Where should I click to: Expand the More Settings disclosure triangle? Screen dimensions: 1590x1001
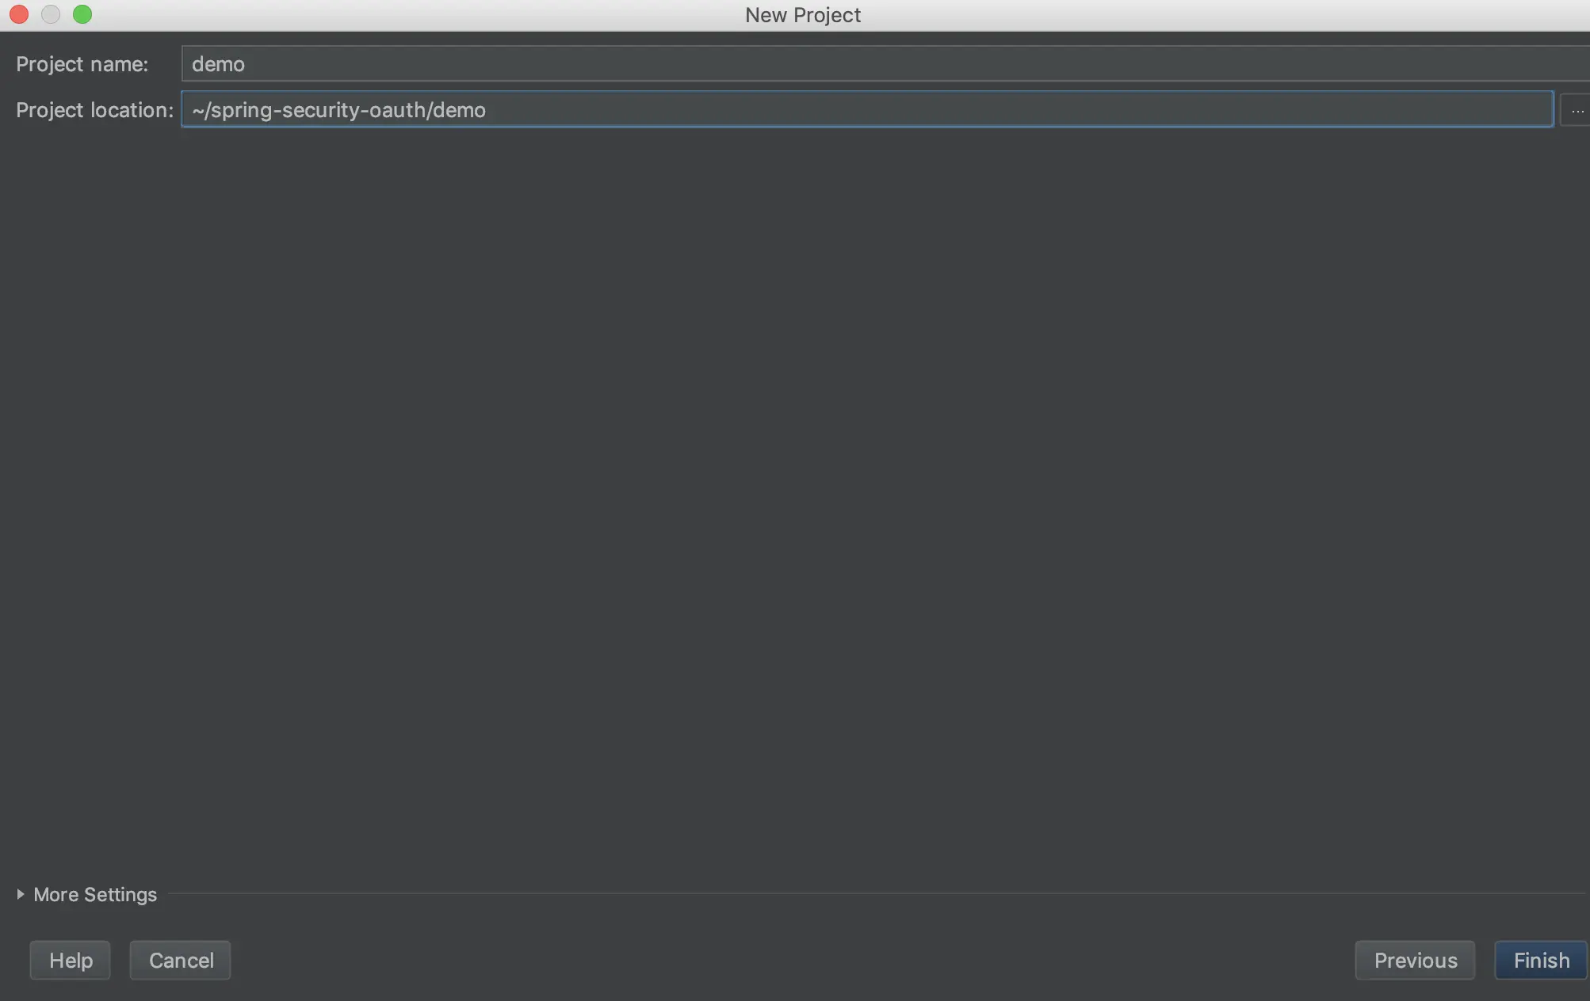pos(21,894)
